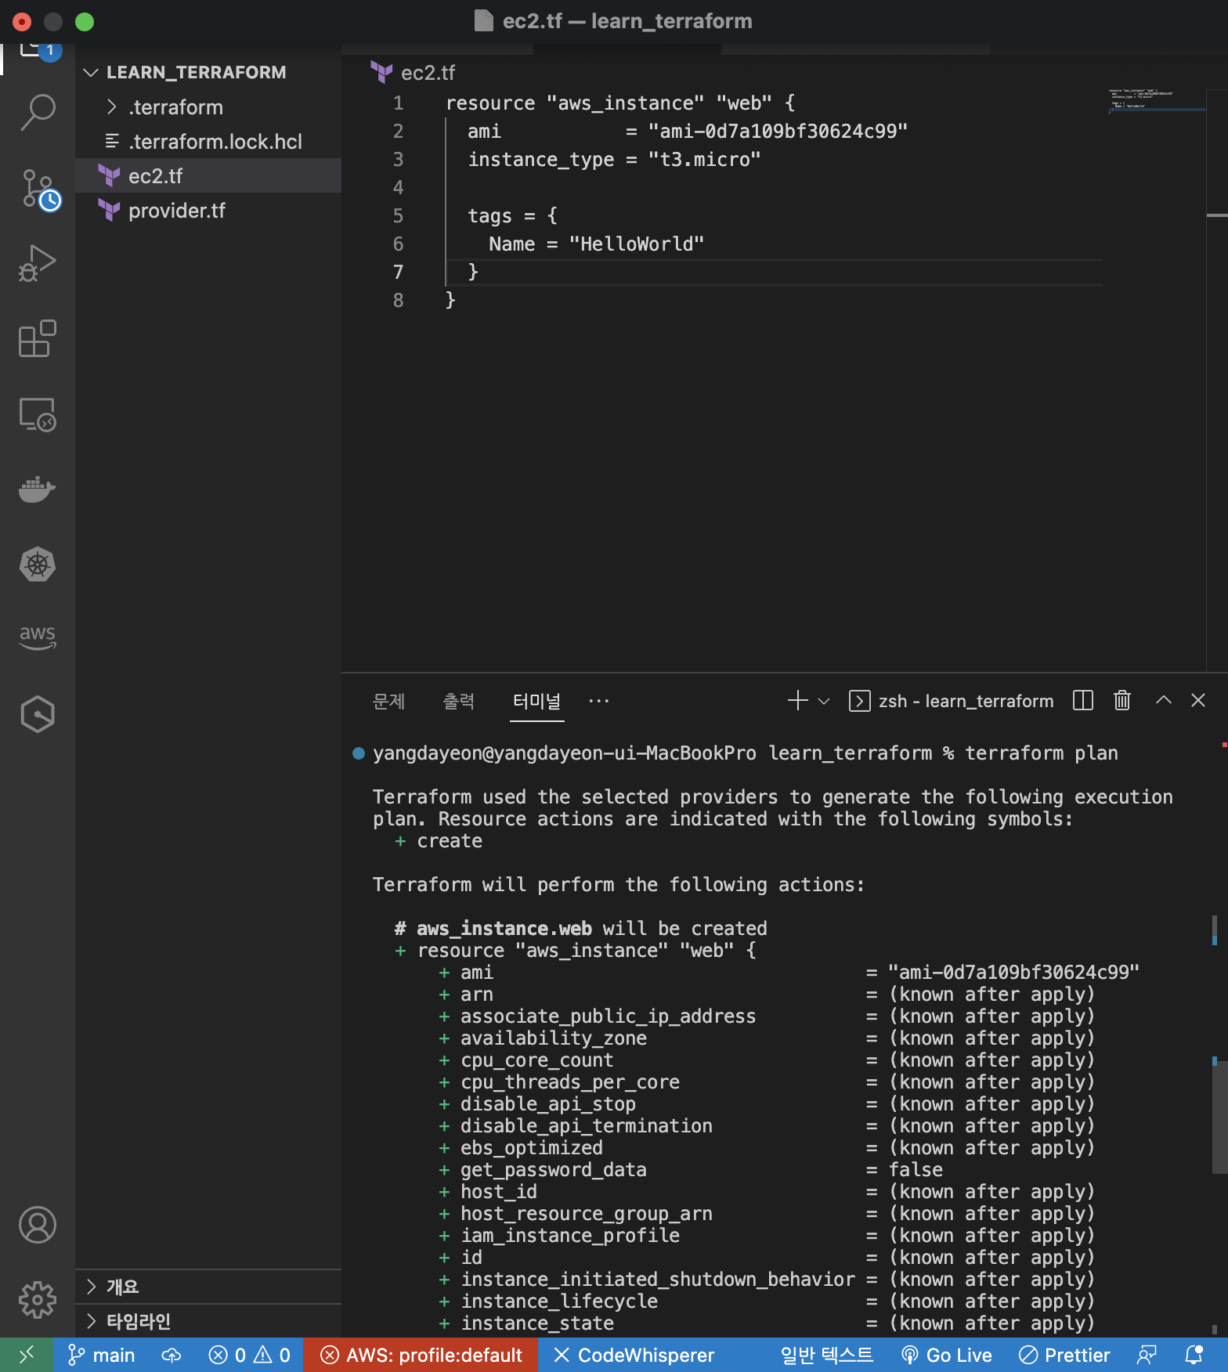Screen dimensions: 1228x1372
Task: Open the errors and warnings count
Action: [x=249, y=1355]
